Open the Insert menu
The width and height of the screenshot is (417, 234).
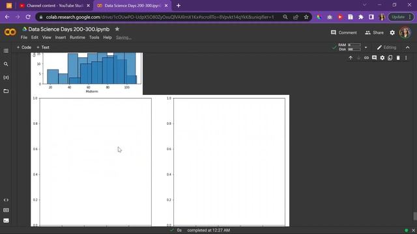click(x=61, y=38)
